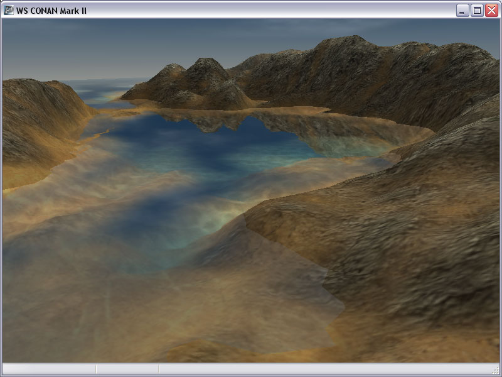Minimize the WS CONAN Mark II window
Screen dimensions: 502x377
462,10
